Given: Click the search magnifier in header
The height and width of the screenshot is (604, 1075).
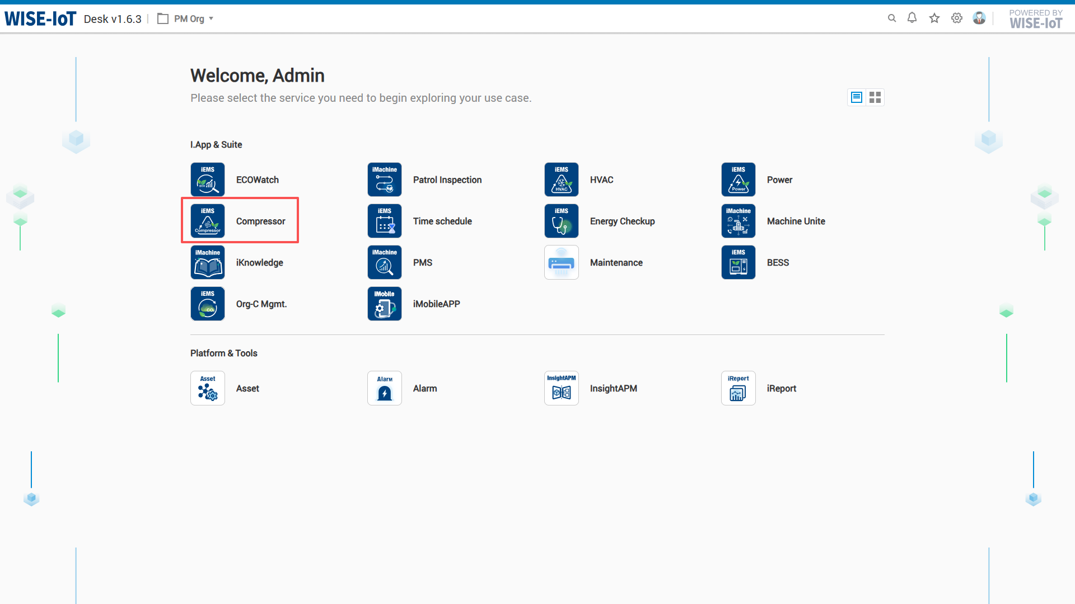Looking at the screenshot, I should coord(891,18).
